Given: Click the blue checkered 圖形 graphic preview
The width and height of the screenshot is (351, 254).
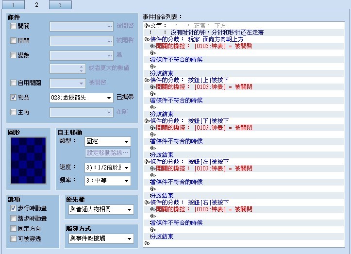Looking at the screenshot, I should [x=29, y=161].
